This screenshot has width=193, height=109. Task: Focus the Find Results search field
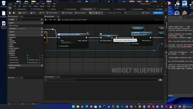[x=101, y=80]
